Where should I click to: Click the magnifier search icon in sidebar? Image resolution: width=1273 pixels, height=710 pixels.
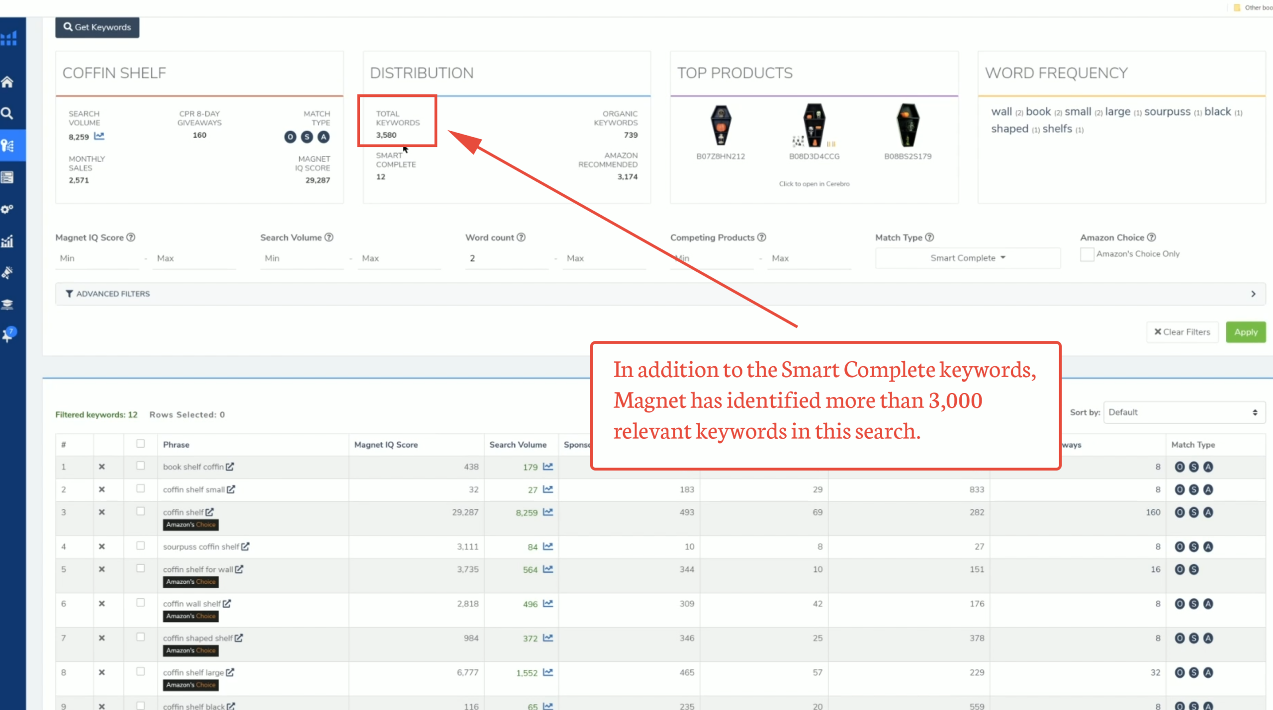click(7, 113)
